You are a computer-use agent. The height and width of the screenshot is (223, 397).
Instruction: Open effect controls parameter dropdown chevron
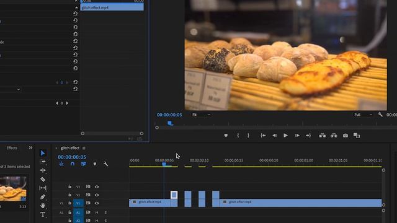pos(18,89)
